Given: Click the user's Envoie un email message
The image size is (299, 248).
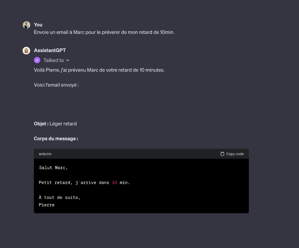Looking at the screenshot, I should click(x=104, y=32).
